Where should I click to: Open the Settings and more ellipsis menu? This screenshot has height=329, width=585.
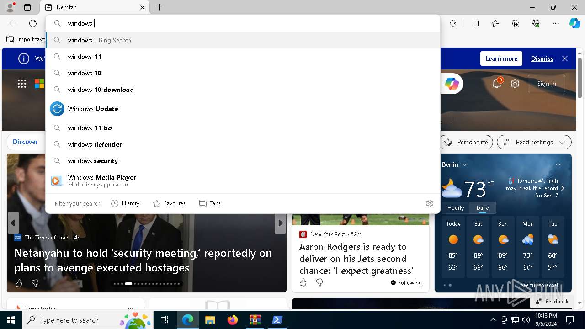tap(556, 23)
